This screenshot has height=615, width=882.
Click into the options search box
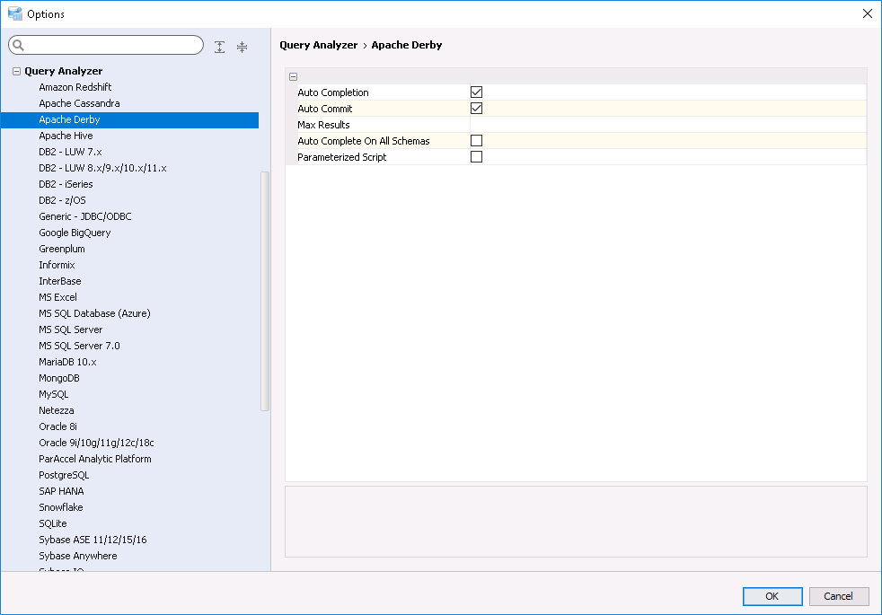(x=112, y=46)
